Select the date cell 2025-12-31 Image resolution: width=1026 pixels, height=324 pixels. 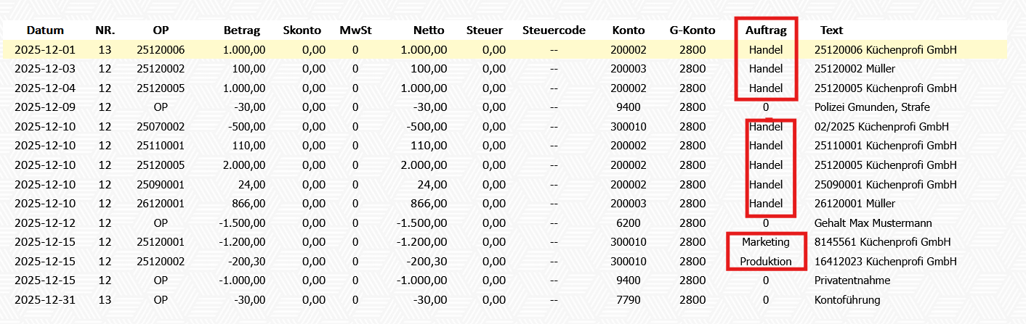[45, 300]
